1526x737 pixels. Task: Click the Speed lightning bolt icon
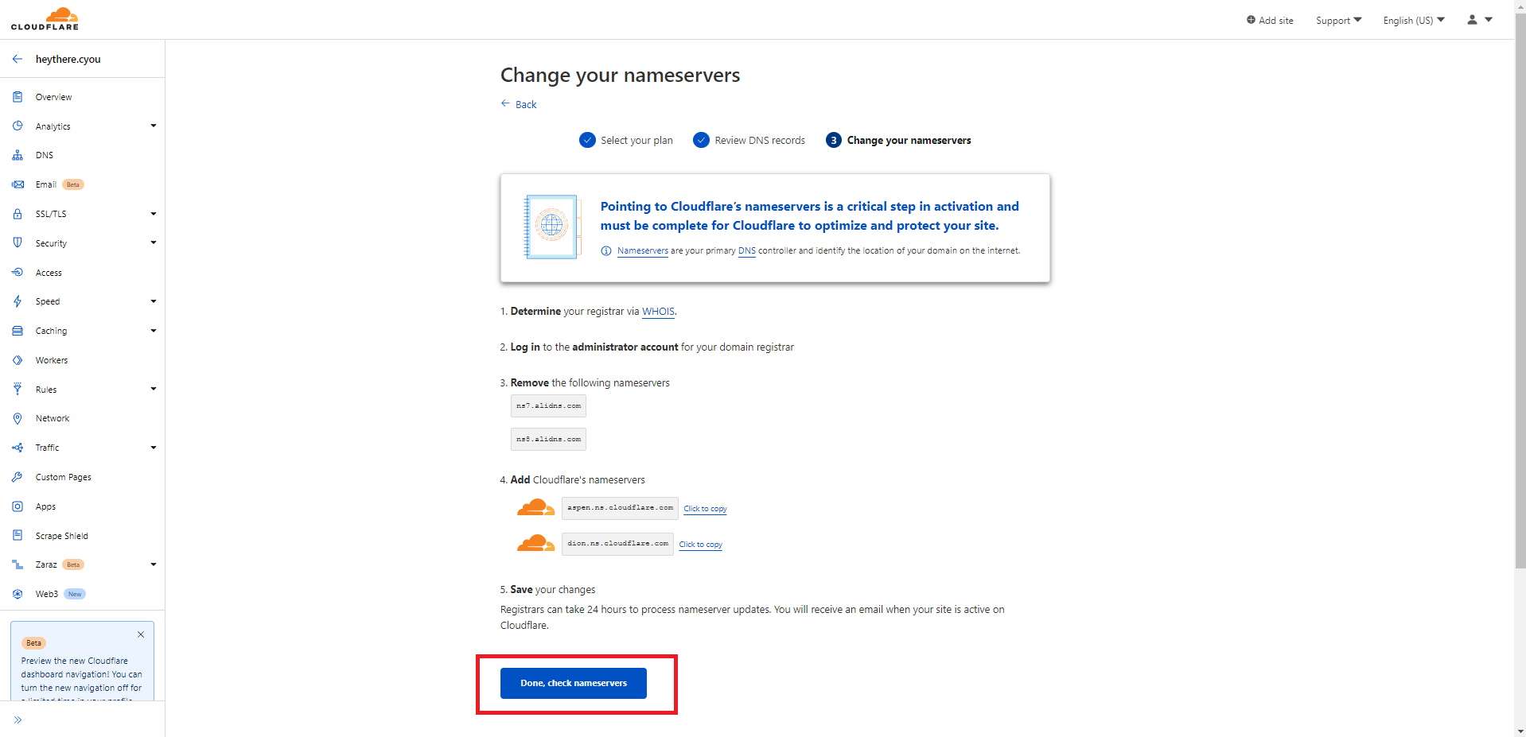point(18,301)
